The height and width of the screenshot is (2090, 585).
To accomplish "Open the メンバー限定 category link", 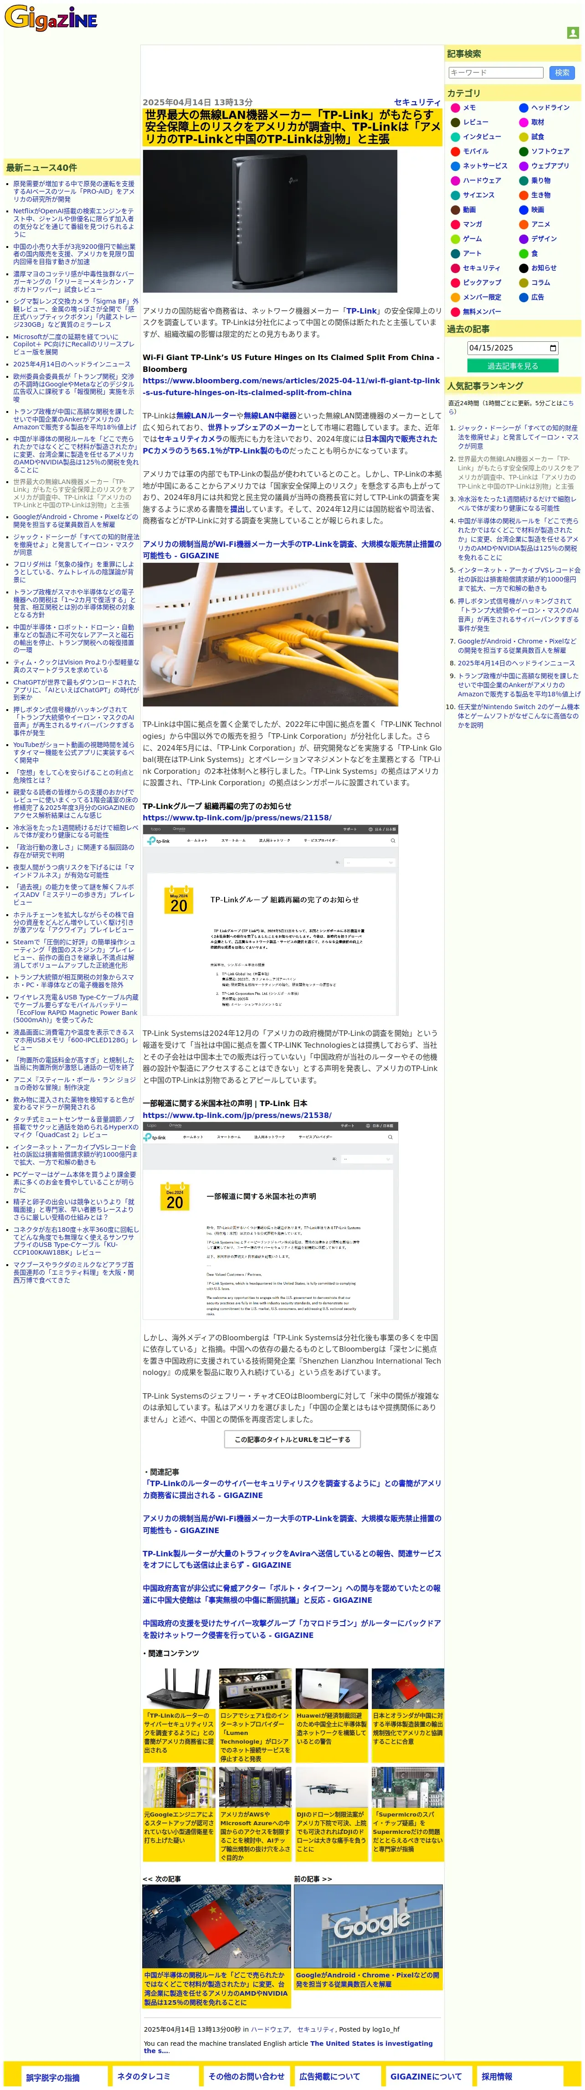I will pyautogui.click(x=482, y=298).
